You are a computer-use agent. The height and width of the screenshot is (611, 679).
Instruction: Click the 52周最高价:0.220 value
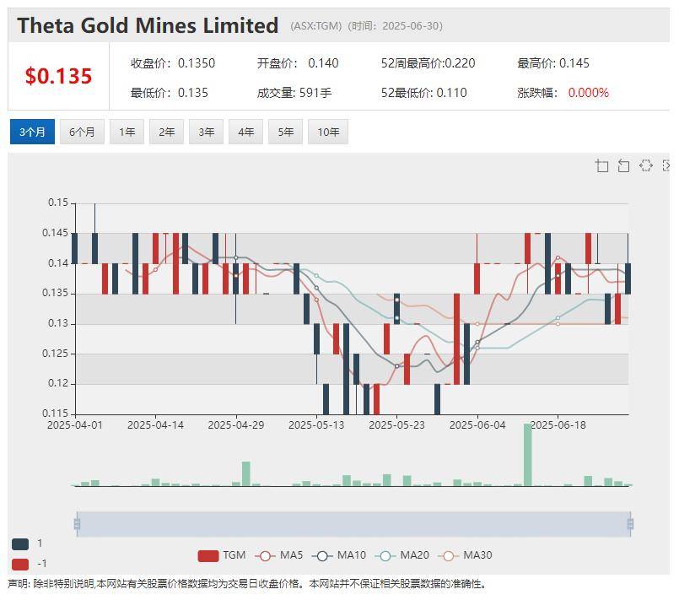coord(428,63)
